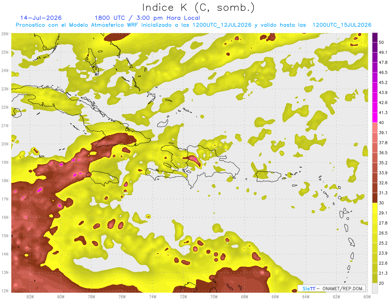The width and height of the screenshot is (390, 301).
Task: Select the '33.9' colorbar value label
Action: [383, 173]
